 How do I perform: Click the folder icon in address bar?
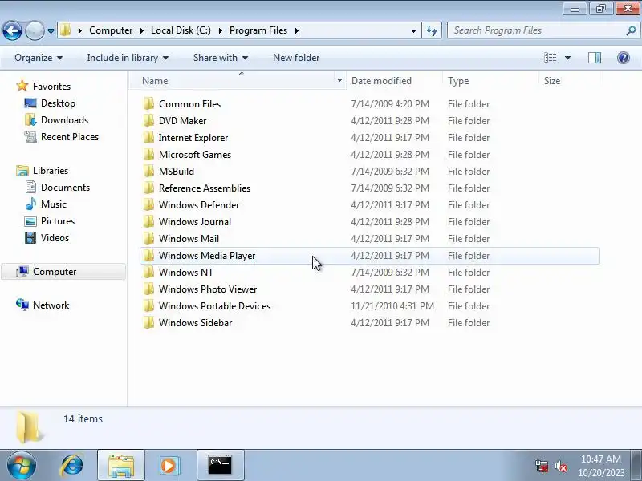pyautogui.click(x=65, y=30)
